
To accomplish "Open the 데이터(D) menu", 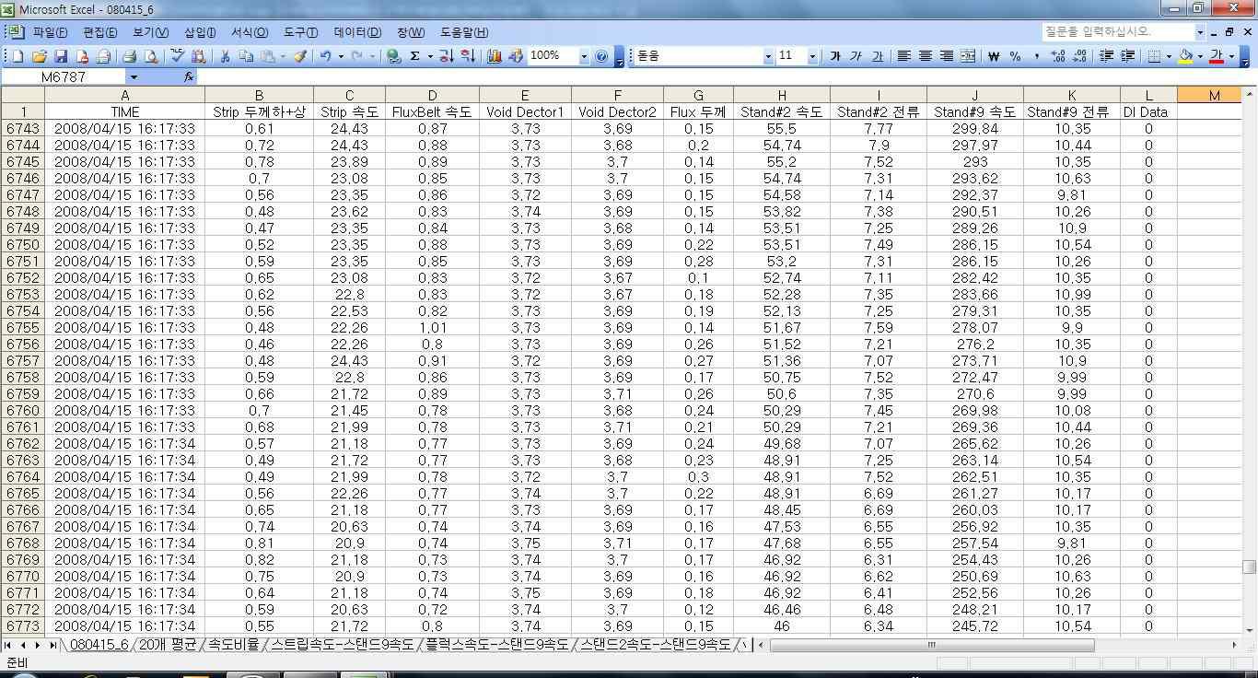I will coord(357,32).
